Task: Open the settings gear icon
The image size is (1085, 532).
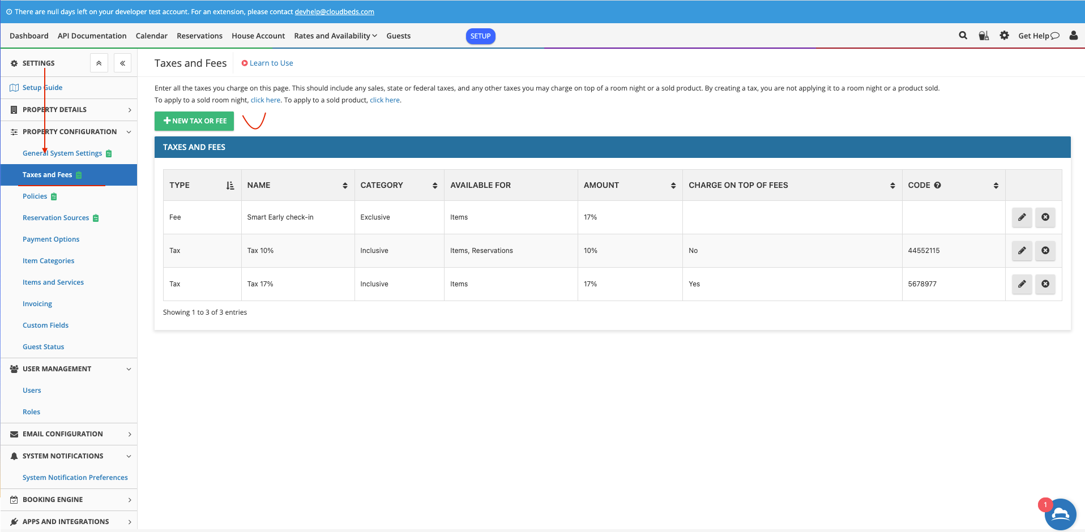Action: [1004, 35]
